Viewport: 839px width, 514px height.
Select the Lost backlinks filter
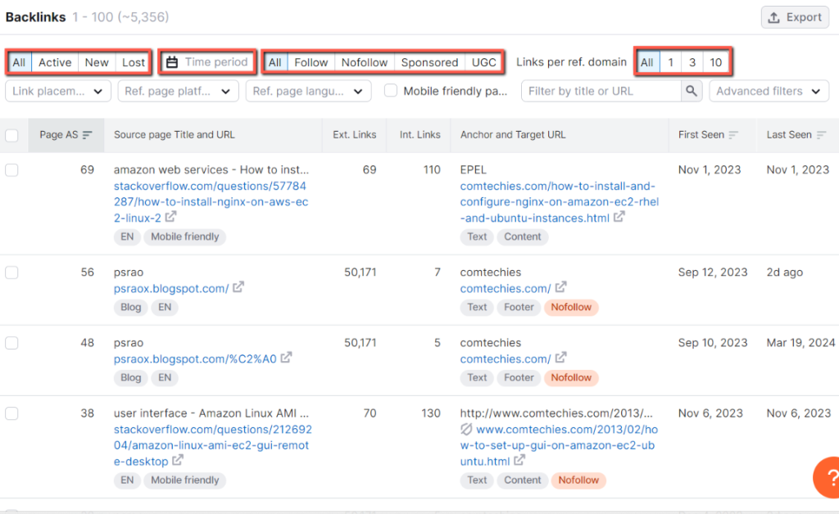[x=134, y=62]
